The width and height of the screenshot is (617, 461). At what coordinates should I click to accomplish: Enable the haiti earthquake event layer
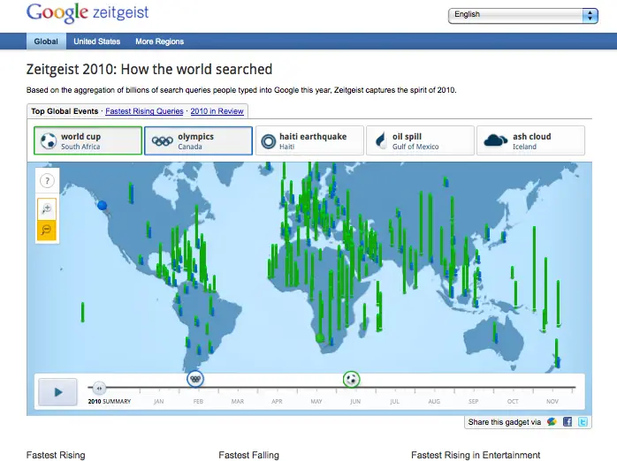pos(309,140)
